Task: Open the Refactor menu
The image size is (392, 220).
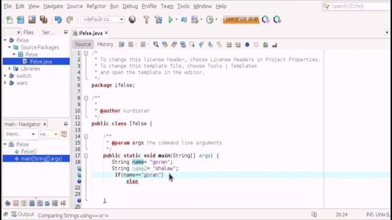Action: [x=96, y=6]
